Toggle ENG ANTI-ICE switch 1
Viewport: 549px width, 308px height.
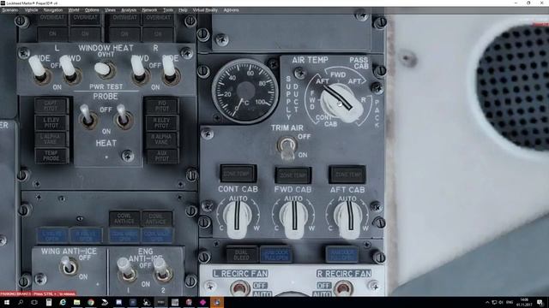[x=126, y=270]
